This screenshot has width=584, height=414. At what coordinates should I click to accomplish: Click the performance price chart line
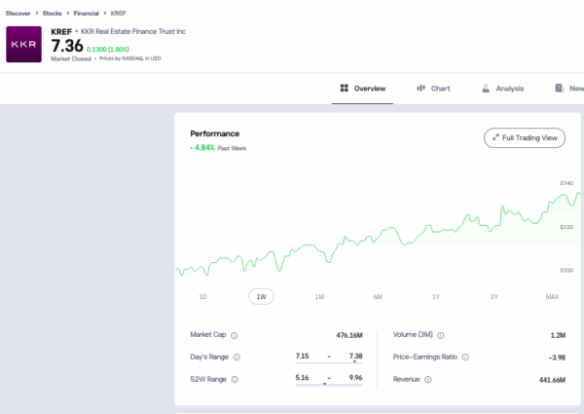click(378, 235)
